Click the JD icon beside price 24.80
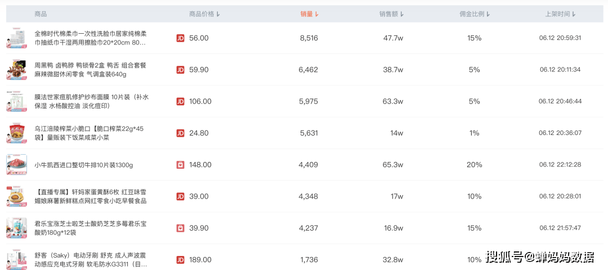Image resolution: width=608 pixels, height=270 pixels. click(180, 133)
